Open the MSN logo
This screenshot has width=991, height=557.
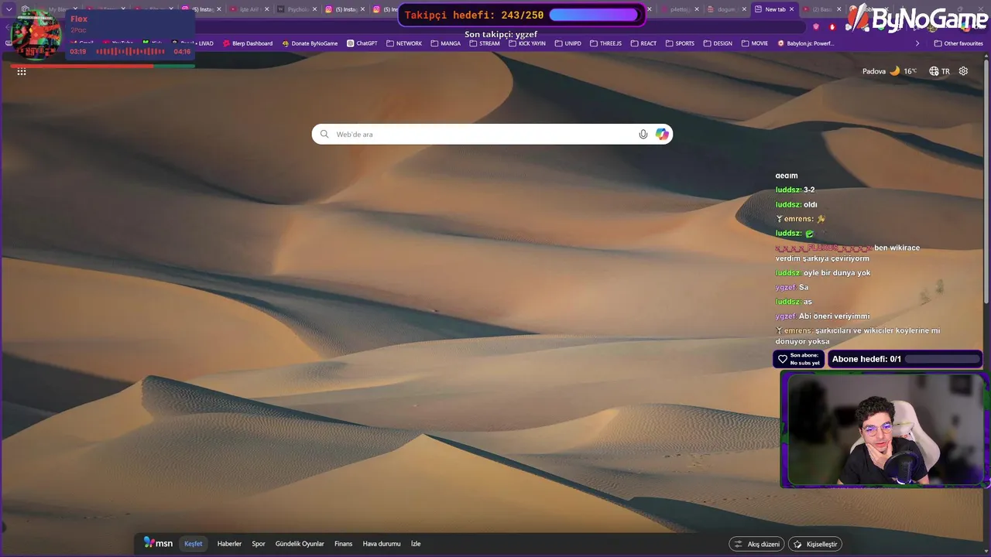pyautogui.click(x=158, y=543)
